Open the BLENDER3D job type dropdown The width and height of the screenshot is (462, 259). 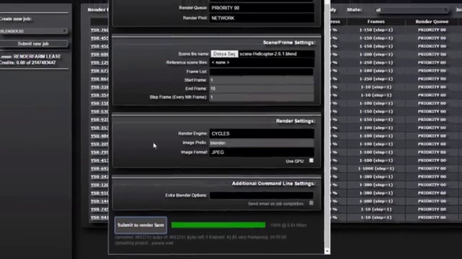[x=34, y=31]
